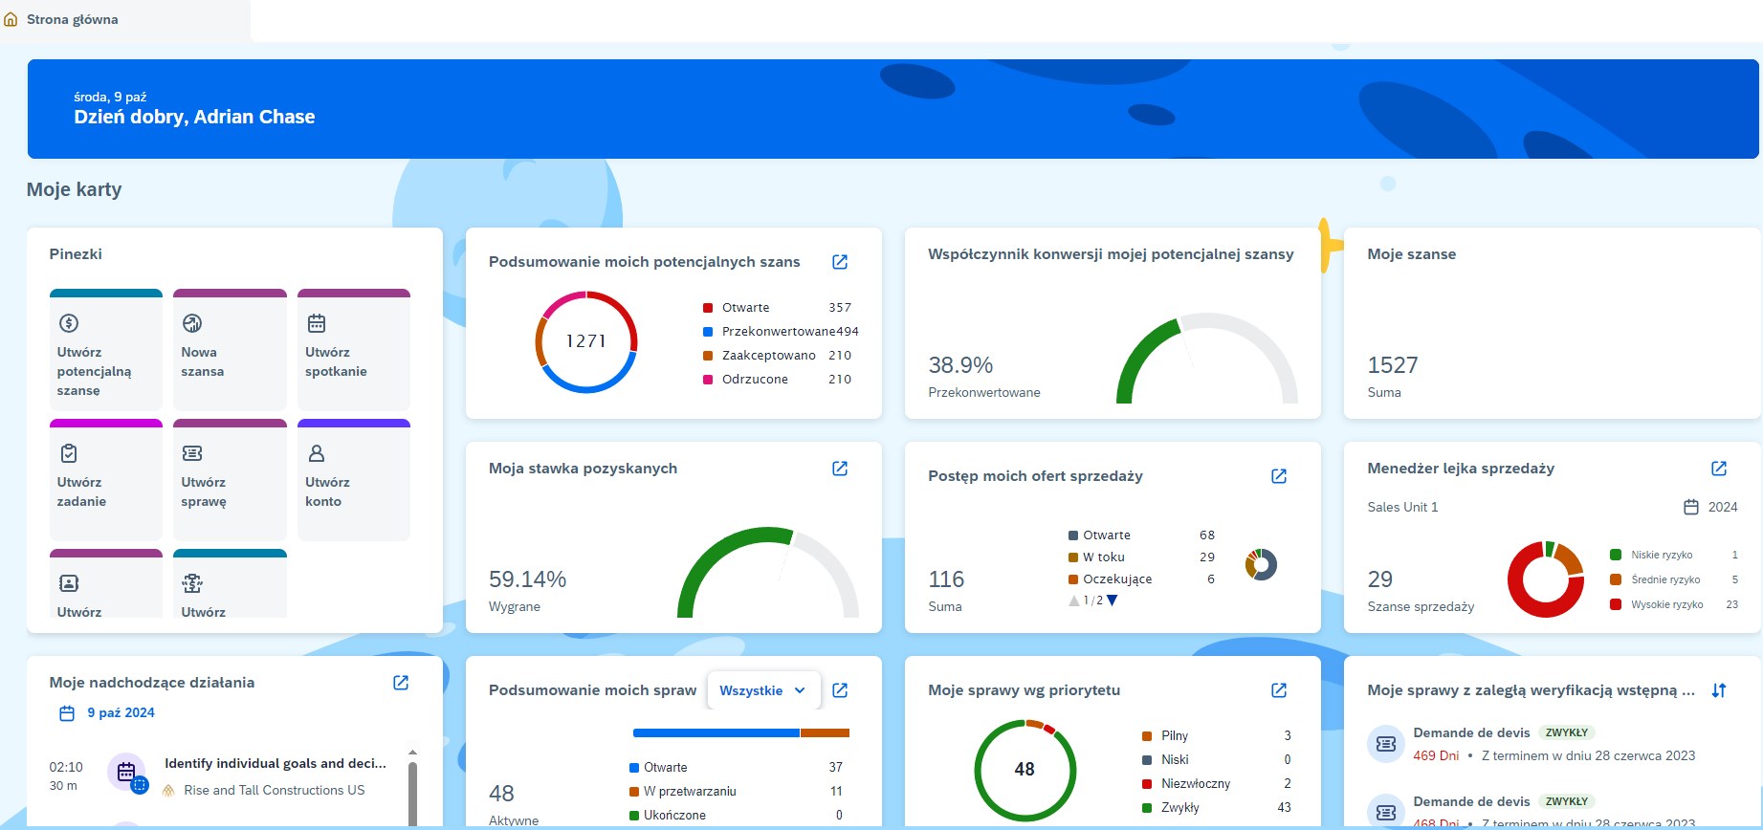Open Identify individual goals activity
Viewport: 1763px width, 830px height.
coord(275,763)
